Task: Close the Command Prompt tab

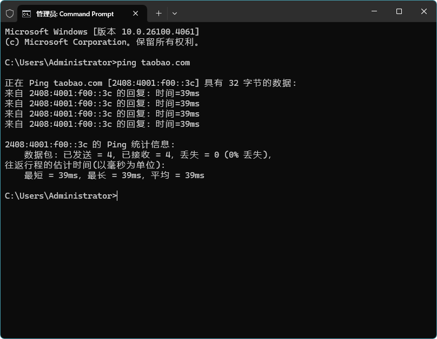Action: point(135,13)
